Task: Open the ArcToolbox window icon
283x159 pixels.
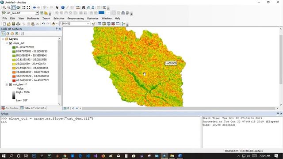Action: tap(113, 24)
